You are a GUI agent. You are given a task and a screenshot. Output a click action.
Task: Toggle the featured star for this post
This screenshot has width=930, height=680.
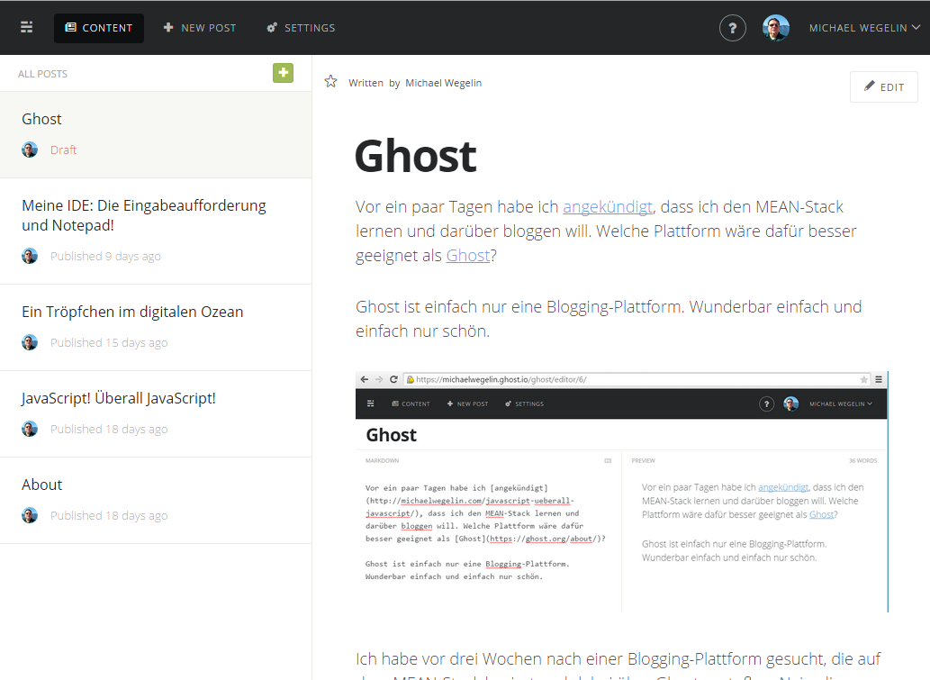pos(331,82)
